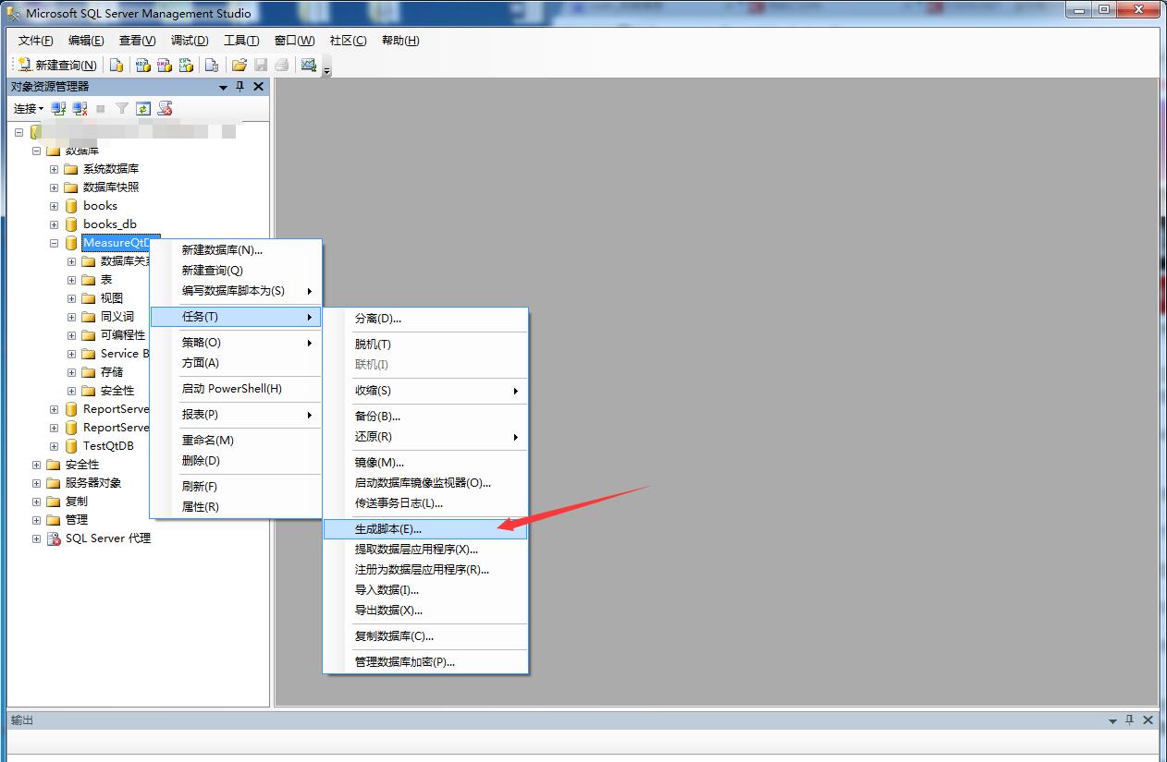
Task: Expand the 系统数据库 tree node
Action: point(54,169)
